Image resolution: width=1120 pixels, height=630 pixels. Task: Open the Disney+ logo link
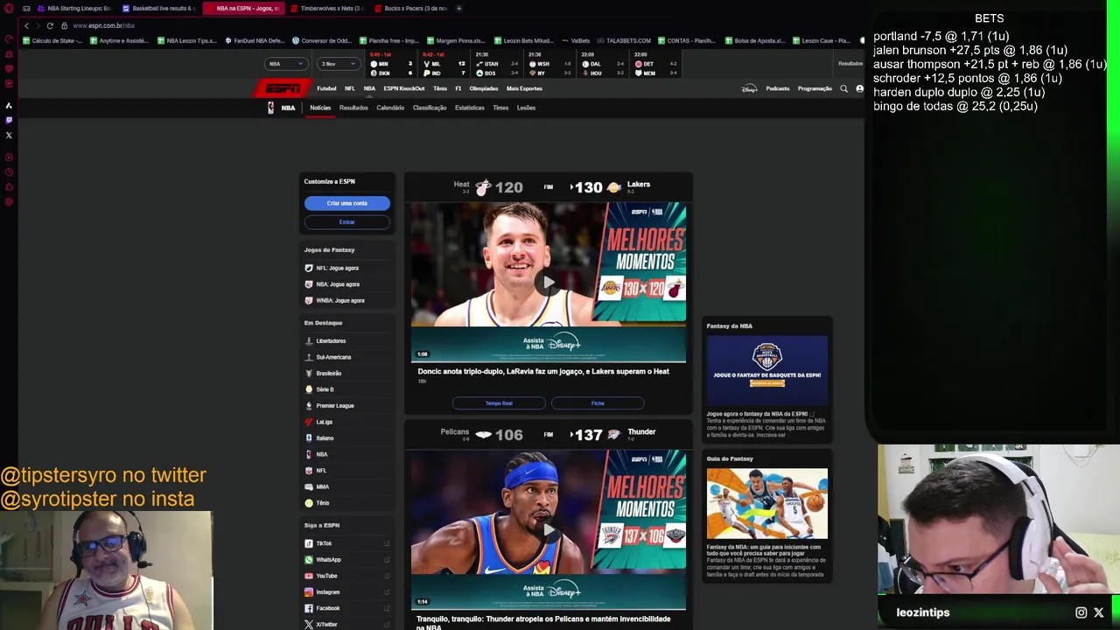(749, 88)
